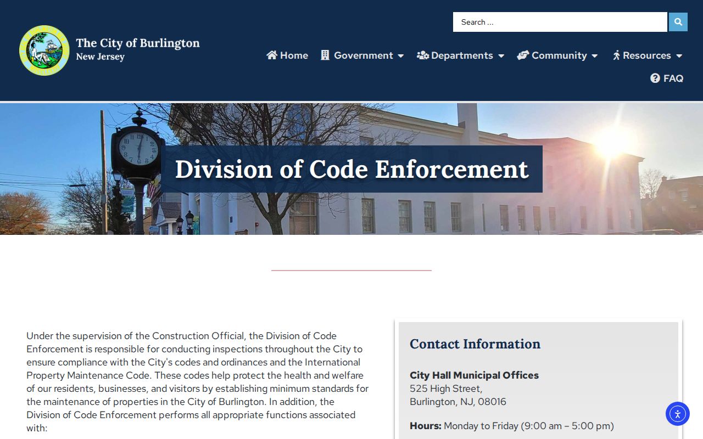
Task: Open the Government menu
Action: (x=364, y=55)
